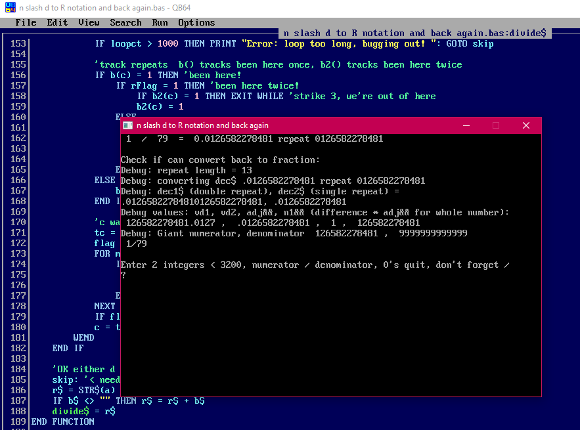Click the divide$ subroutine title label

point(415,33)
